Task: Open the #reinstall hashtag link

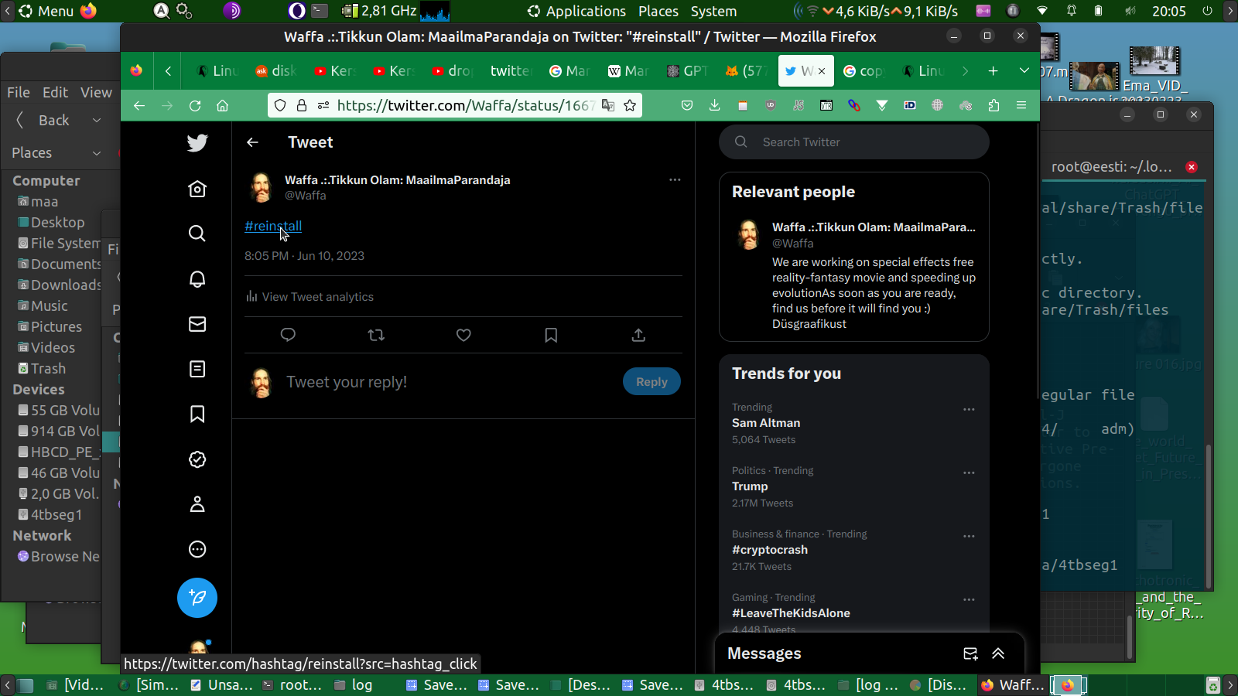Action: click(x=273, y=226)
